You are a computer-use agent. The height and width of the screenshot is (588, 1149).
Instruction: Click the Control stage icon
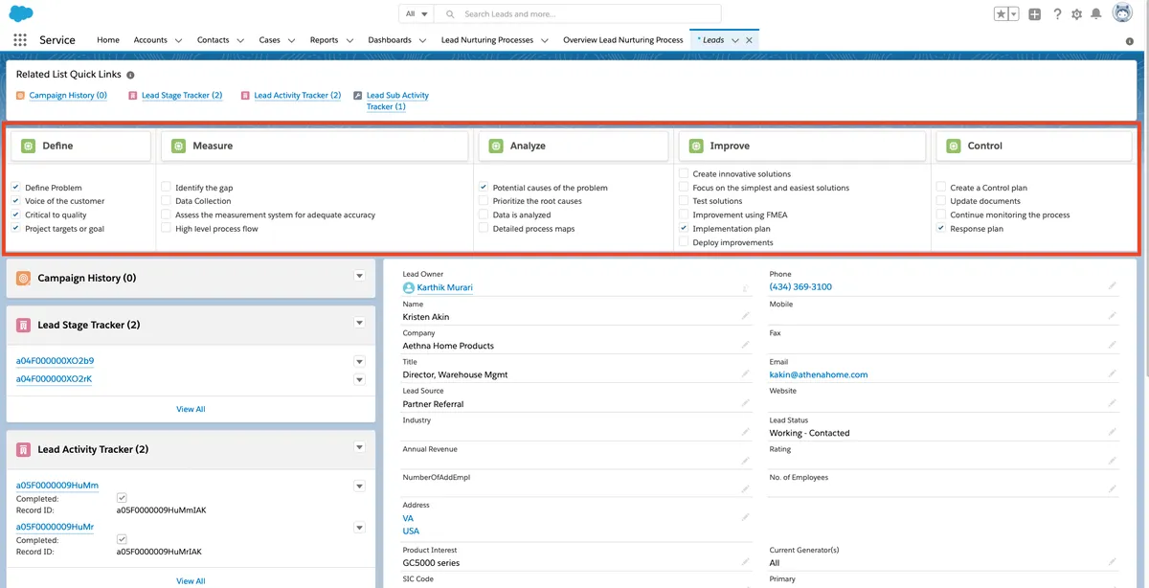click(x=953, y=146)
